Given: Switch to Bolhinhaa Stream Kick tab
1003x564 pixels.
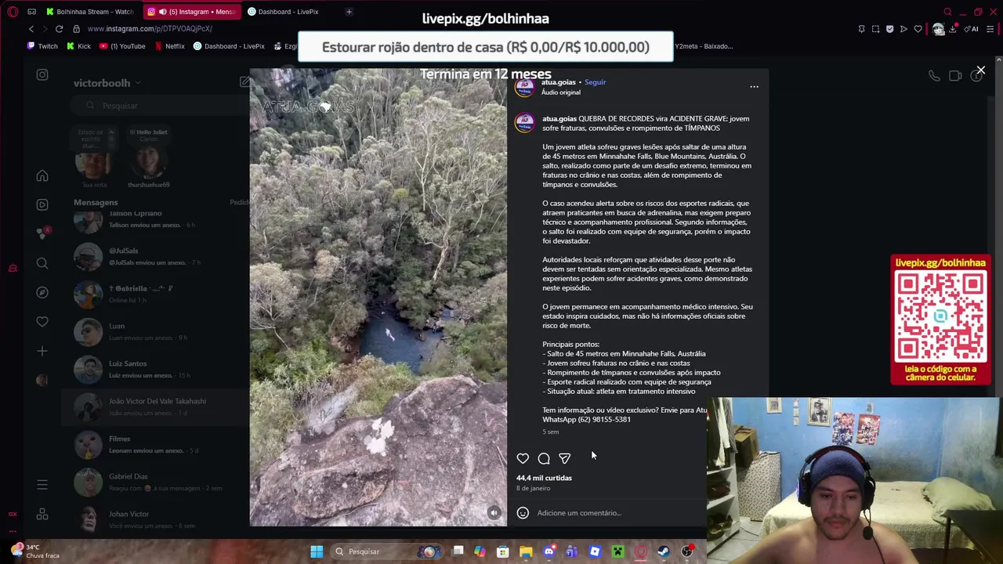Looking at the screenshot, I should coord(89,12).
